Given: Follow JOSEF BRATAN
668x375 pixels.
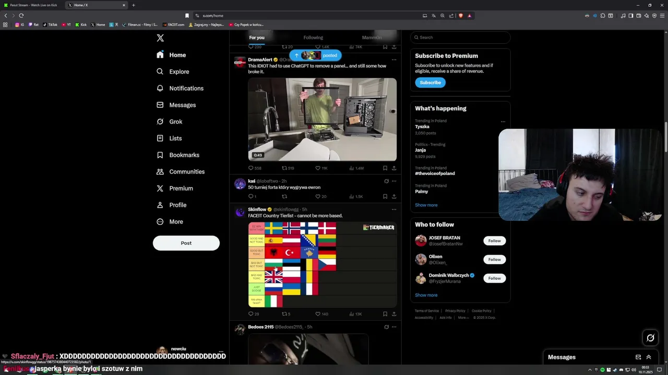Looking at the screenshot, I should [494, 241].
